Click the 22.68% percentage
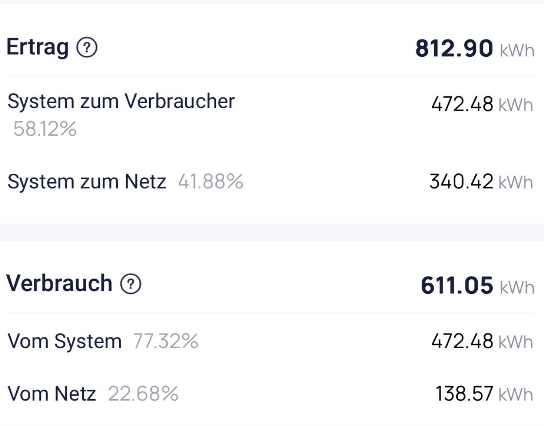 [143, 394]
